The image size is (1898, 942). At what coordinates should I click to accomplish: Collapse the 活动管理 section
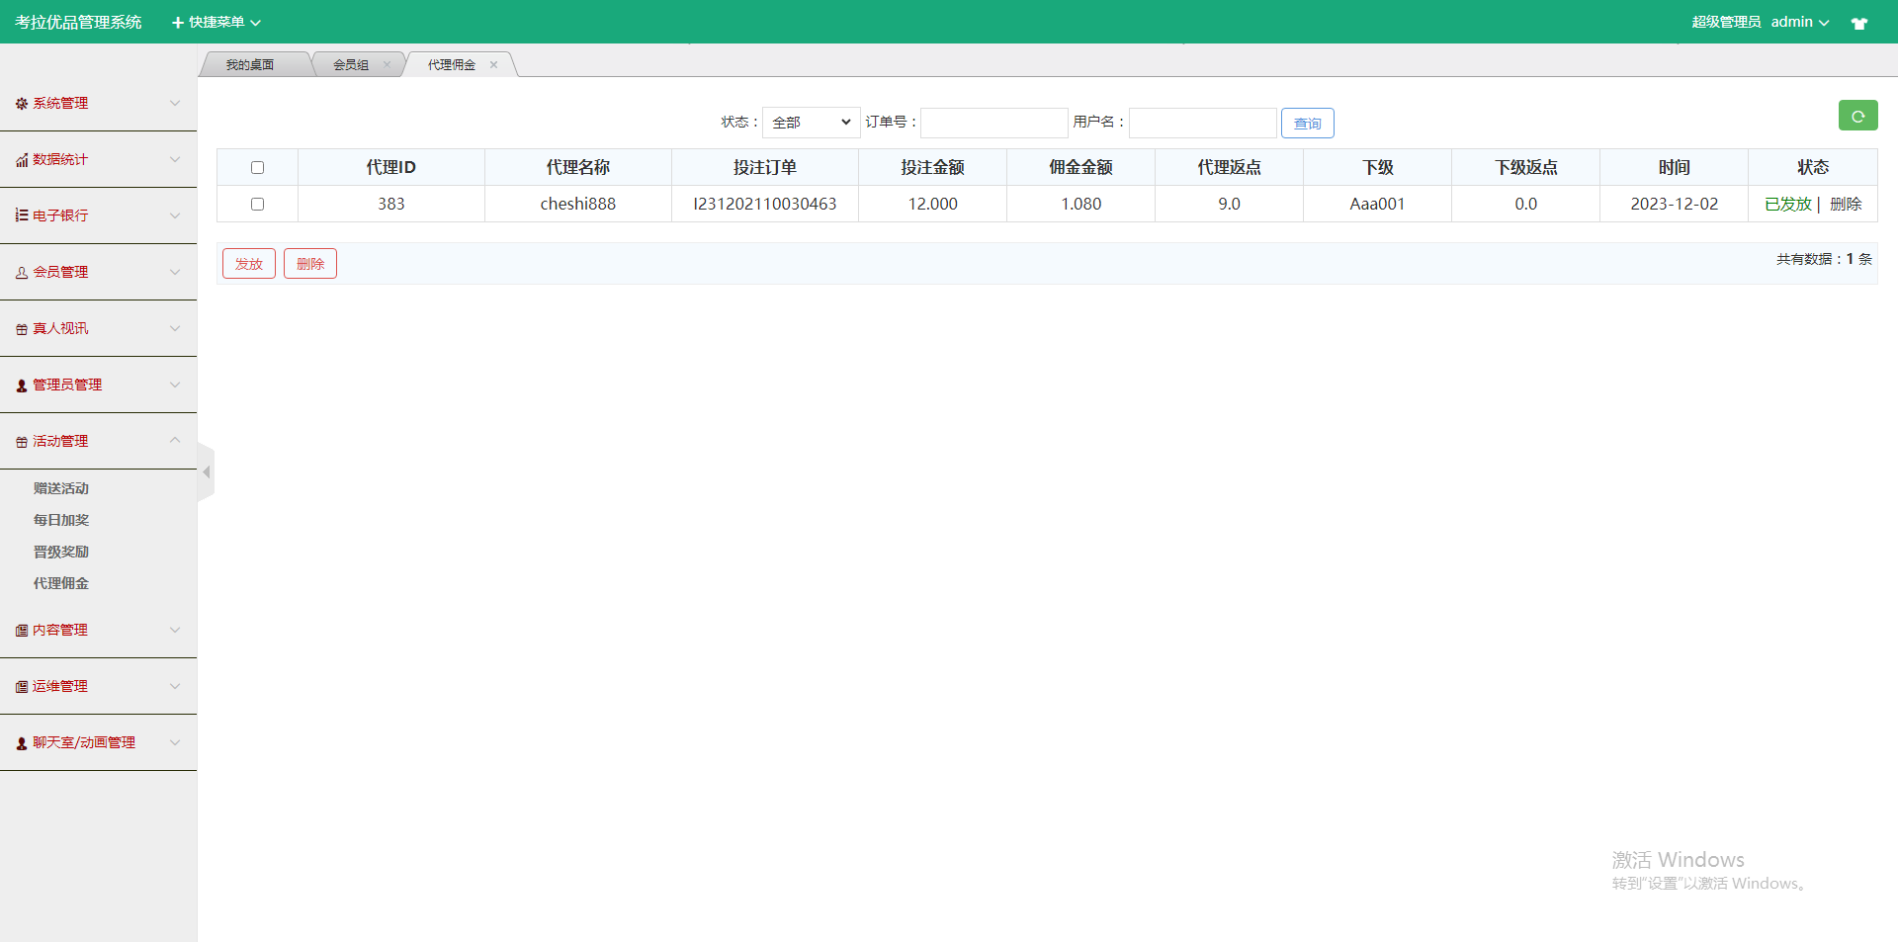pos(174,441)
